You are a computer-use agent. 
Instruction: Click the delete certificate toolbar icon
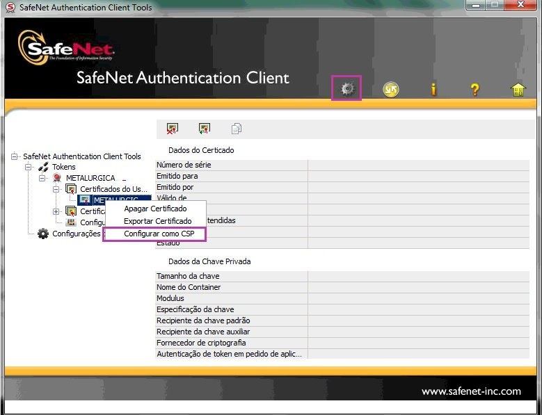(x=172, y=129)
